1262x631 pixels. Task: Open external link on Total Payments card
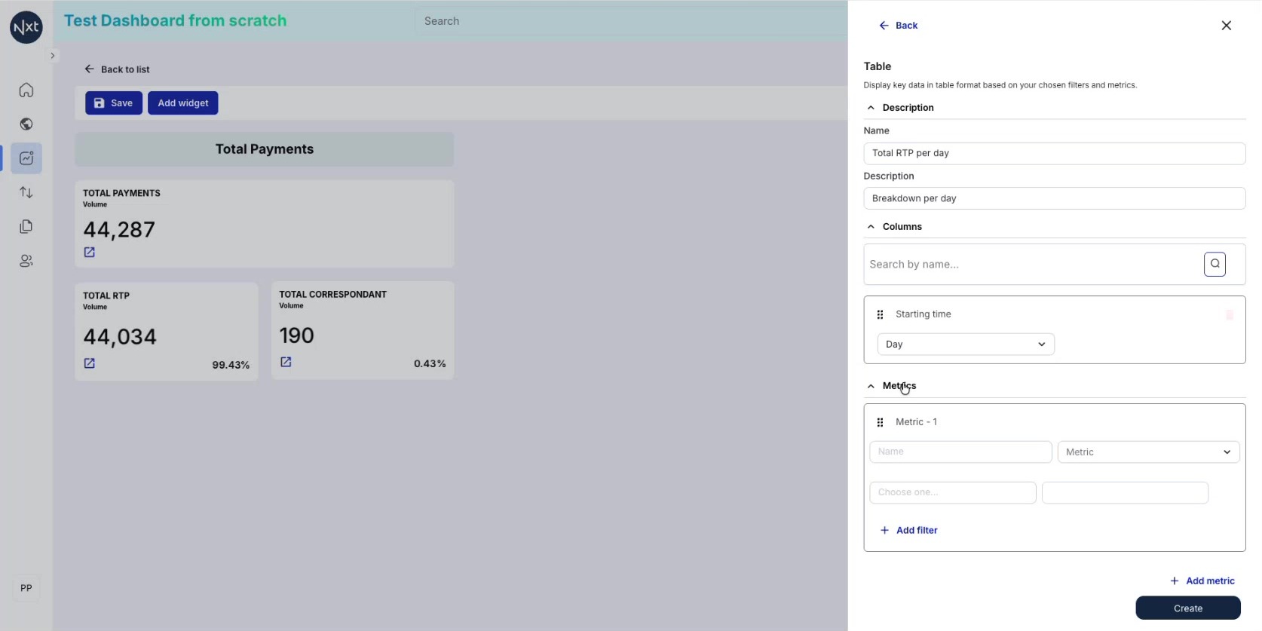90,253
